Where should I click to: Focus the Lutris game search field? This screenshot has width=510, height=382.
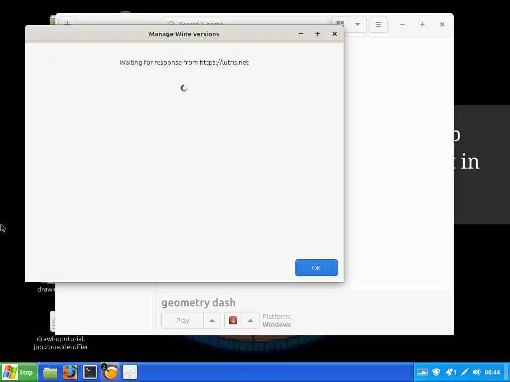(x=246, y=24)
